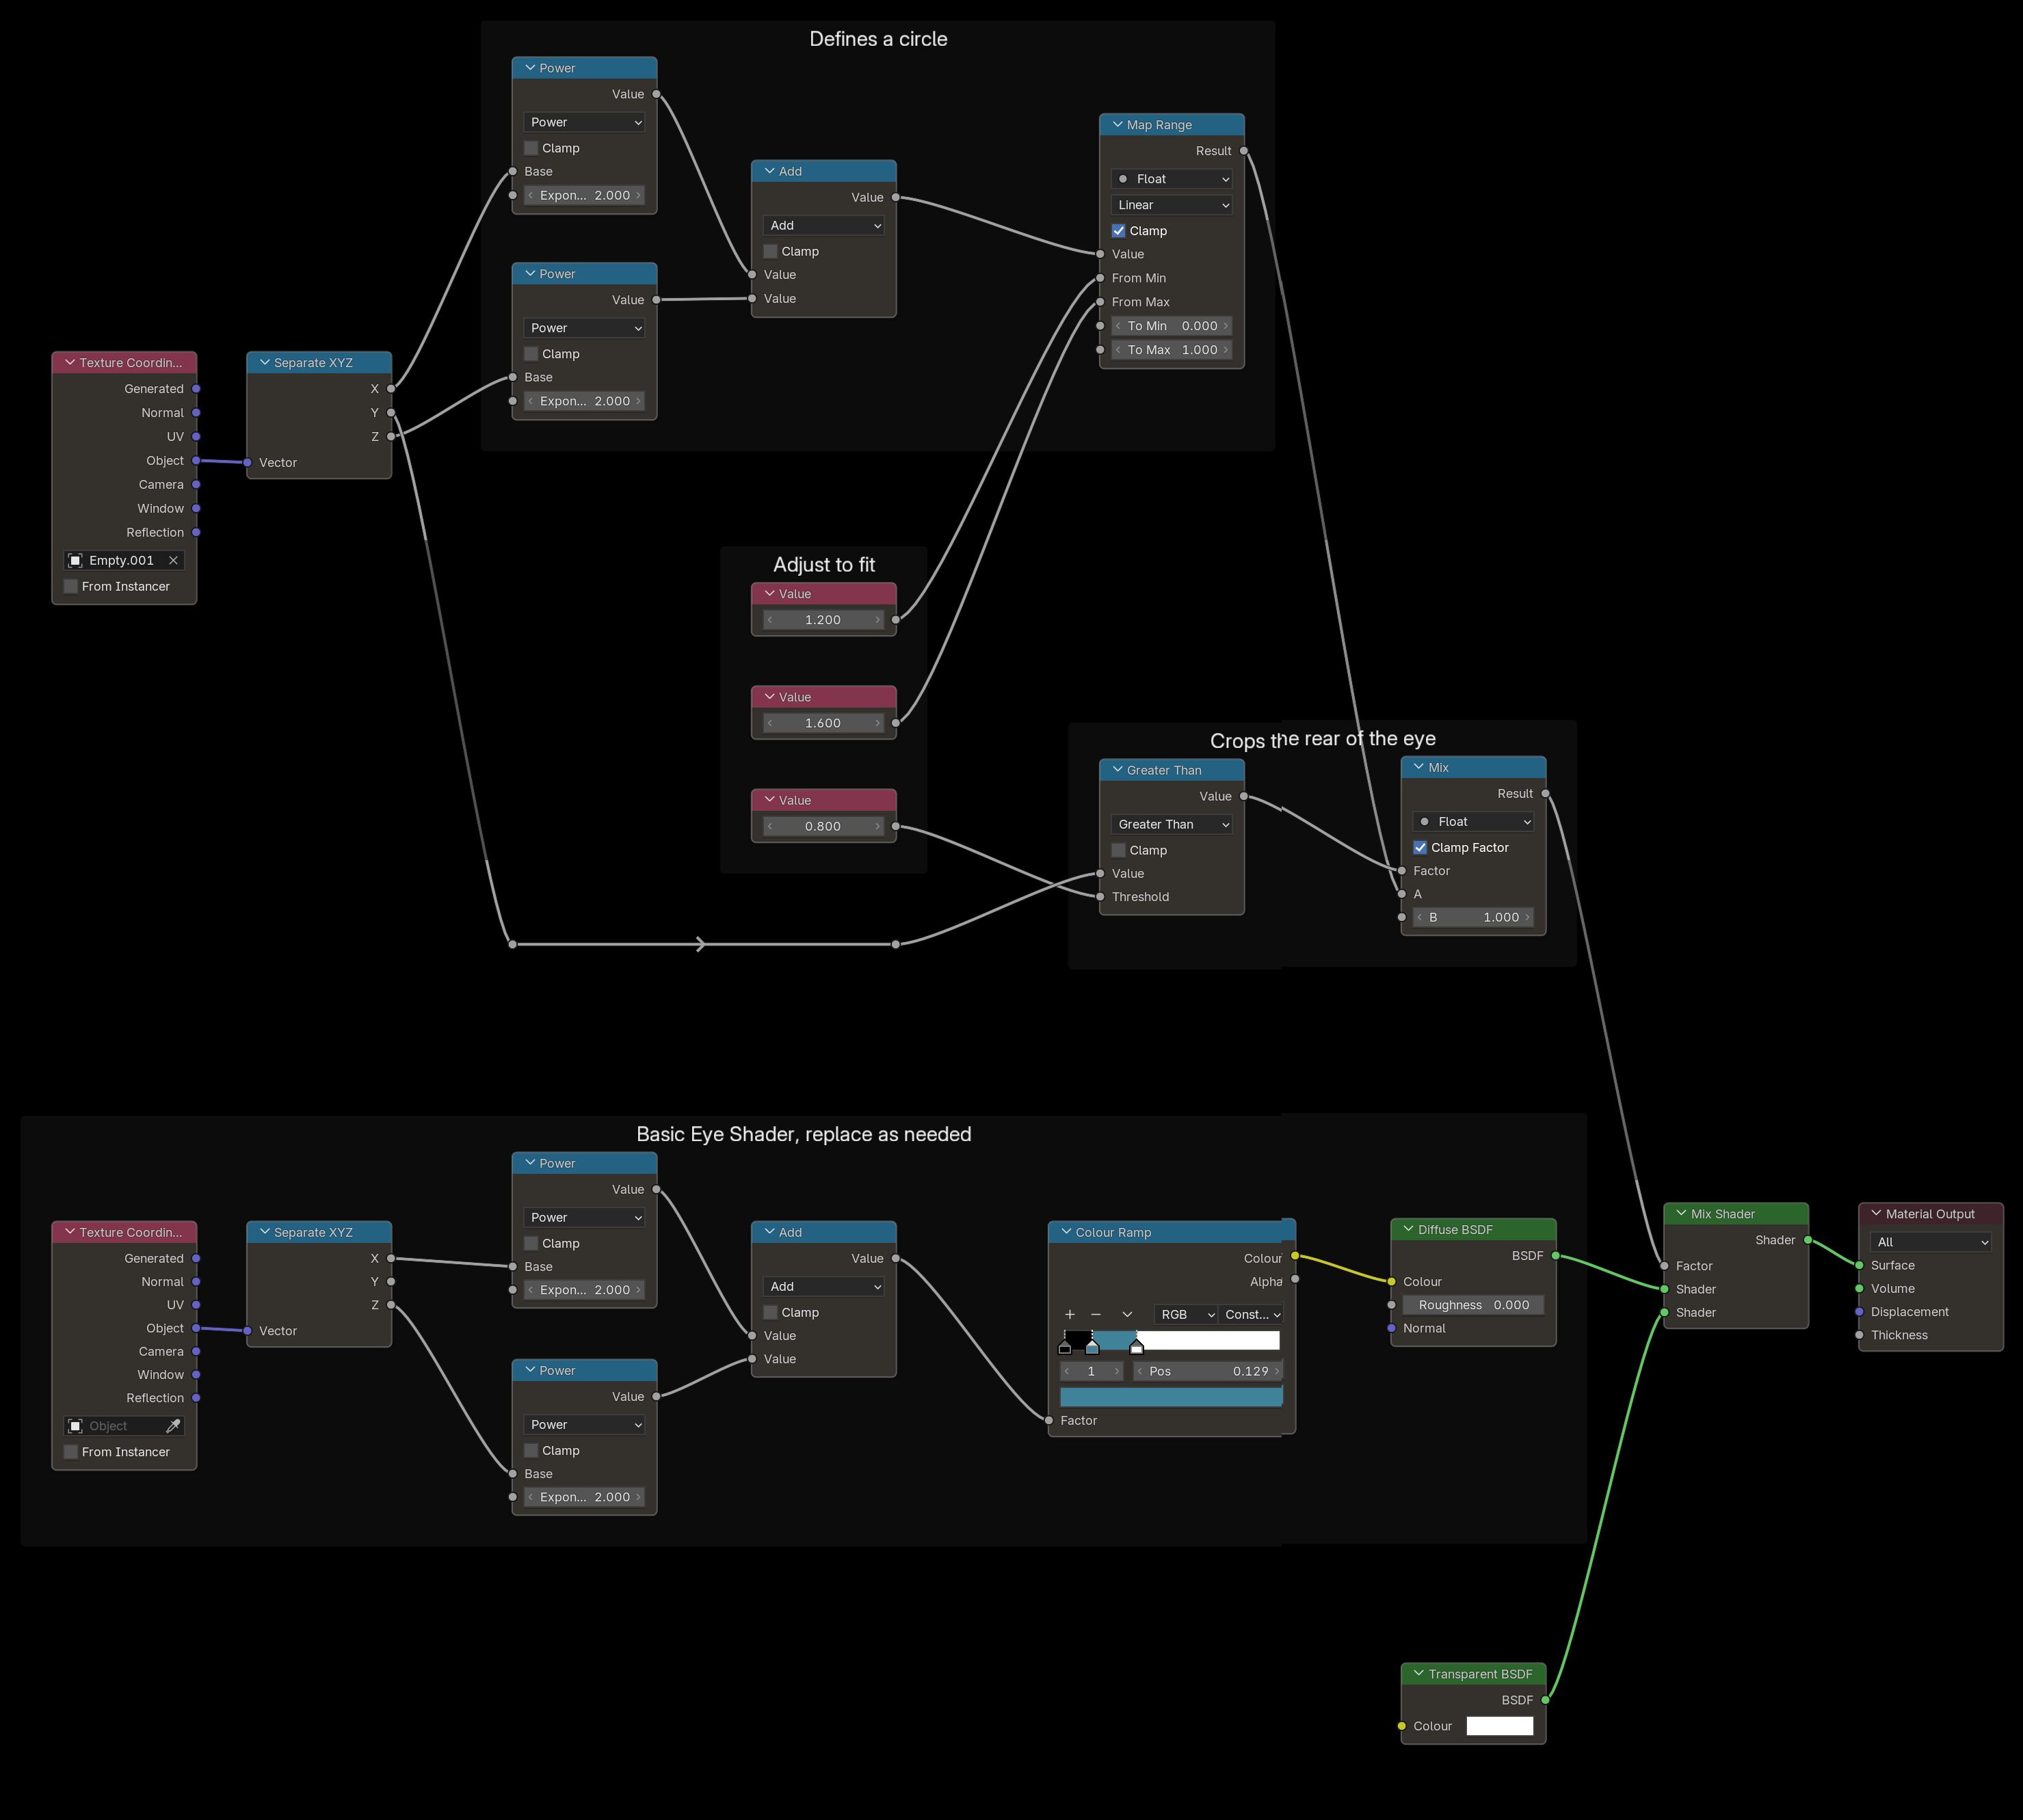
Task: Click the Pos 0.129 field in Colour Ramp
Action: tap(1208, 1371)
